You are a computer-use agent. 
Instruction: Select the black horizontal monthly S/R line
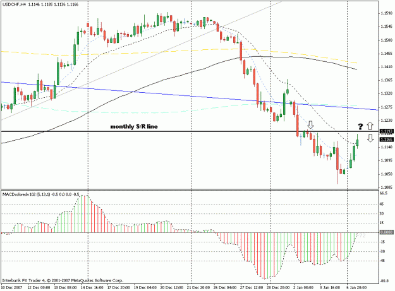point(190,131)
